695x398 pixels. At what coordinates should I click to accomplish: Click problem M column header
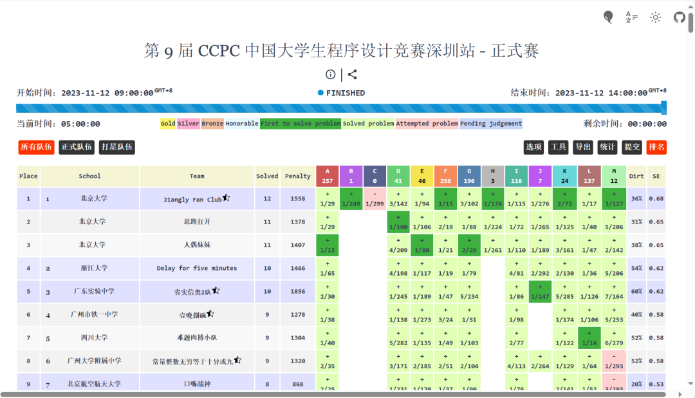(614, 176)
